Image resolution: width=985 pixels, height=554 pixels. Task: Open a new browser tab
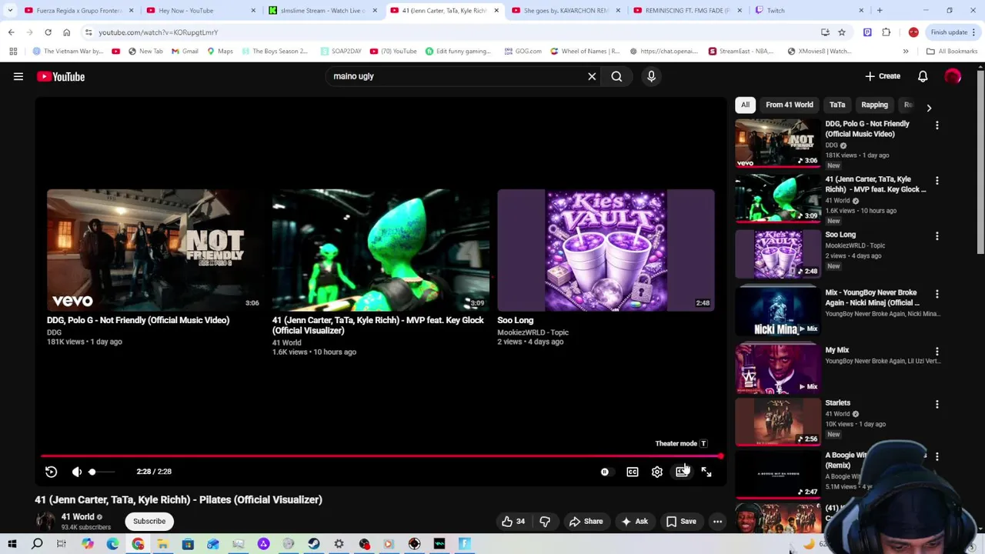tap(880, 11)
